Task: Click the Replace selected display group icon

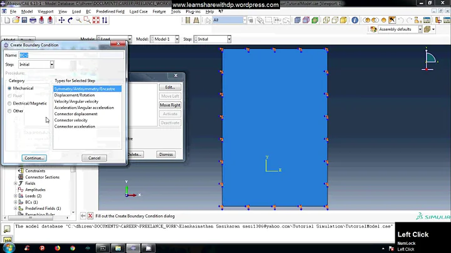Action: click(x=366, y=20)
